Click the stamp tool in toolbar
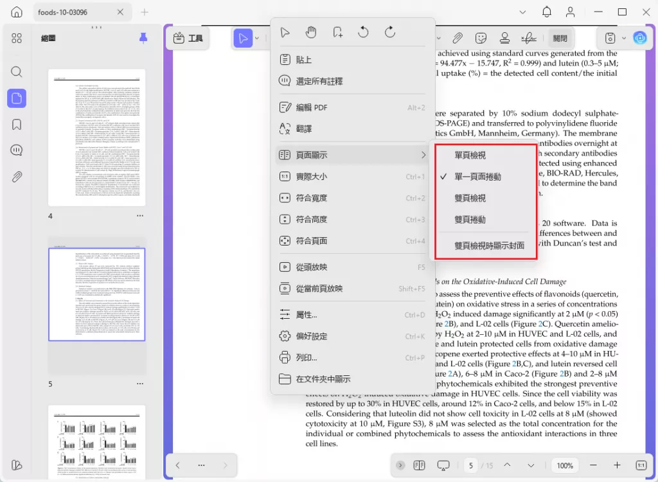Image resolution: width=658 pixels, height=482 pixels. tap(504, 38)
